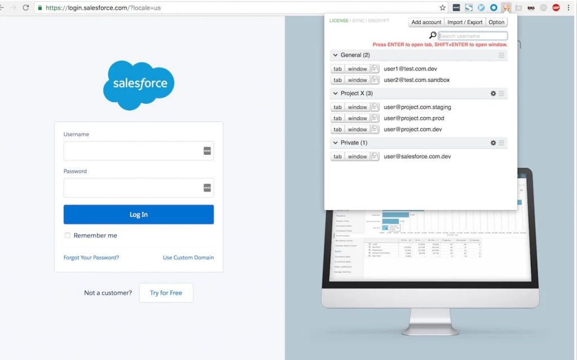Open user@project.com.prod in new window
The width and height of the screenshot is (577, 360).
[357, 118]
